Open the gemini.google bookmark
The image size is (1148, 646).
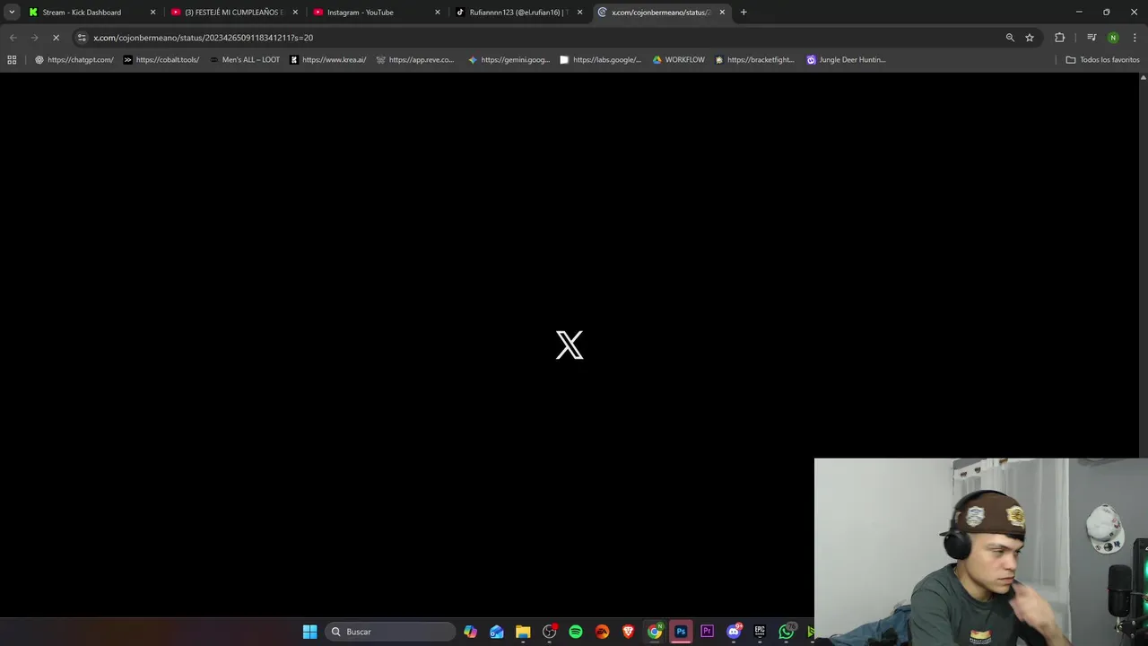point(509,60)
